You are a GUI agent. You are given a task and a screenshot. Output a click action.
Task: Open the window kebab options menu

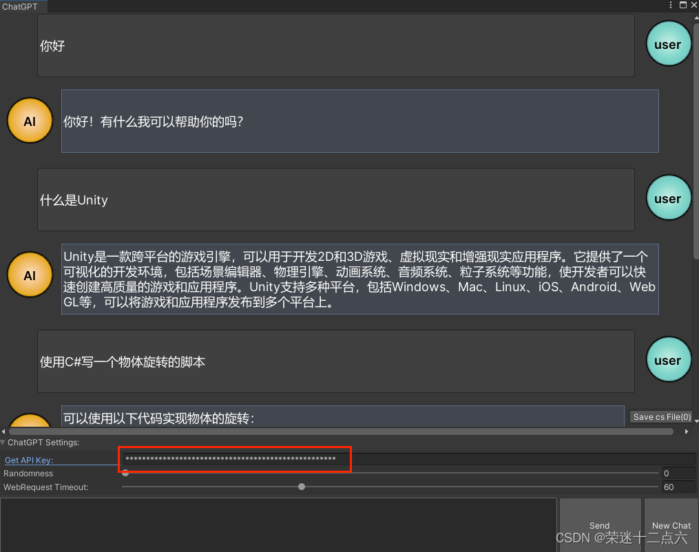pyautogui.click(x=671, y=5)
